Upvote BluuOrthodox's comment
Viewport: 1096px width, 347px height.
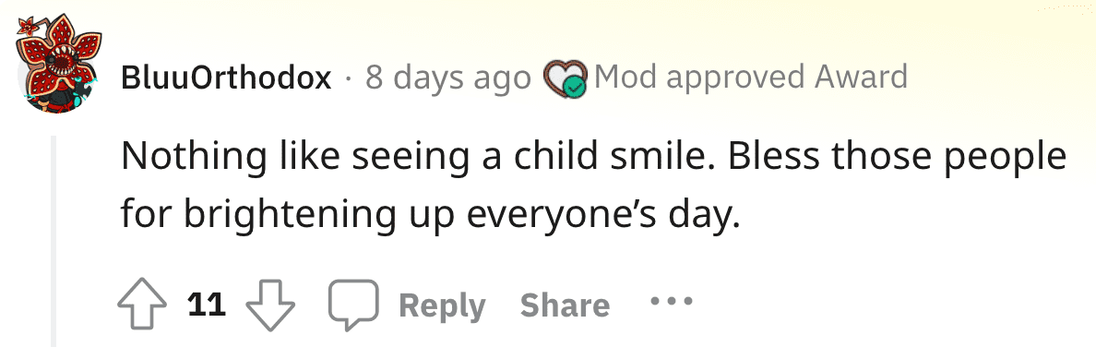coord(142,305)
